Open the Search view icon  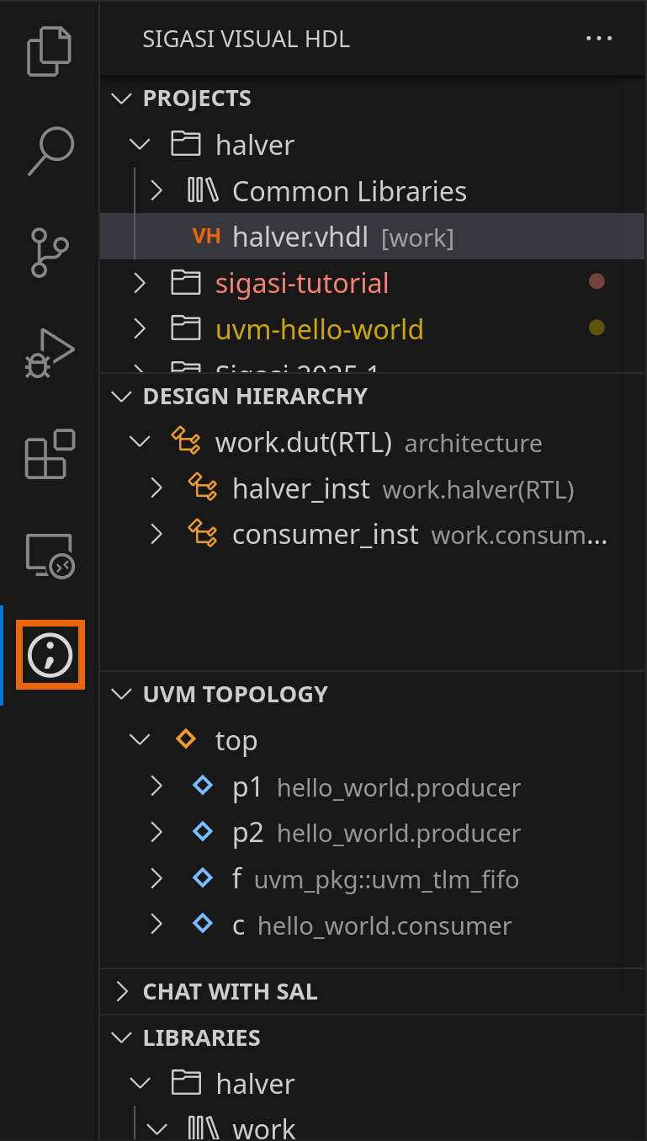click(x=50, y=152)
